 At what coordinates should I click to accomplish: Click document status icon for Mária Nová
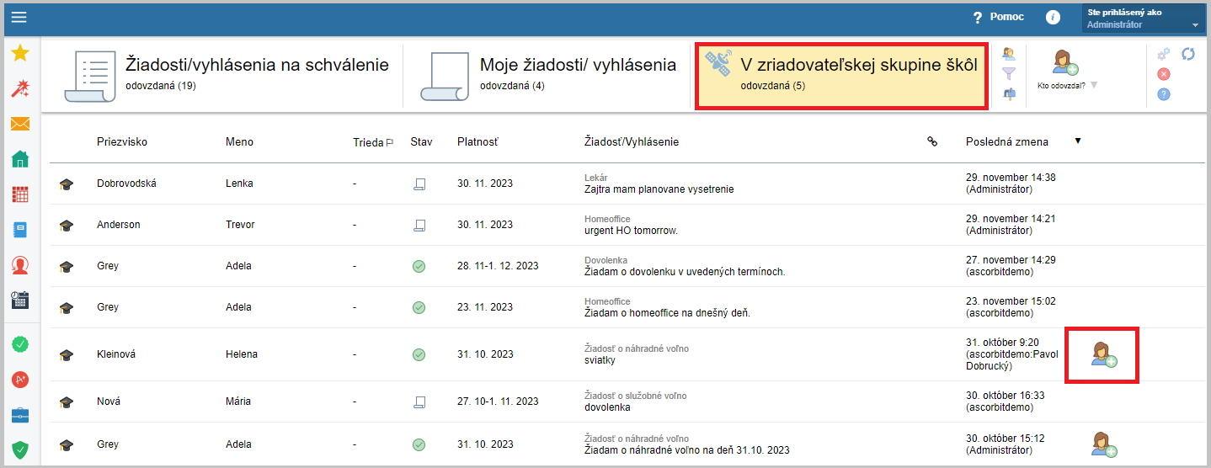point(419,402)
